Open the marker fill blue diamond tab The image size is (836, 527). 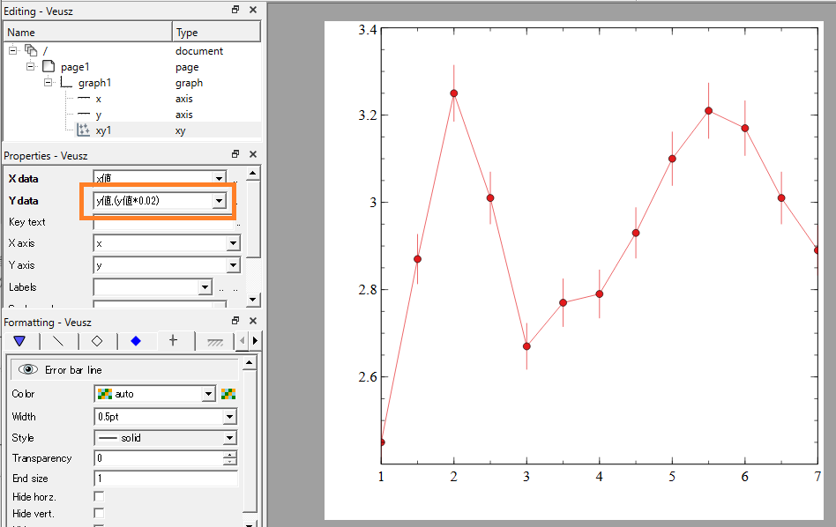(136, 341)
